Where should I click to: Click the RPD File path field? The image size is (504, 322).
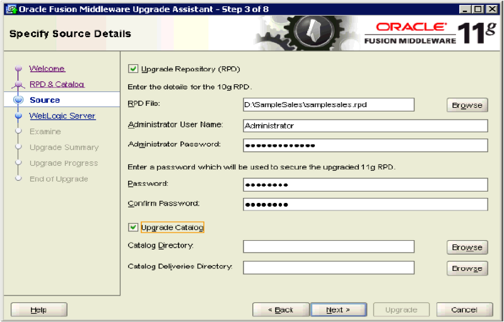329,105
